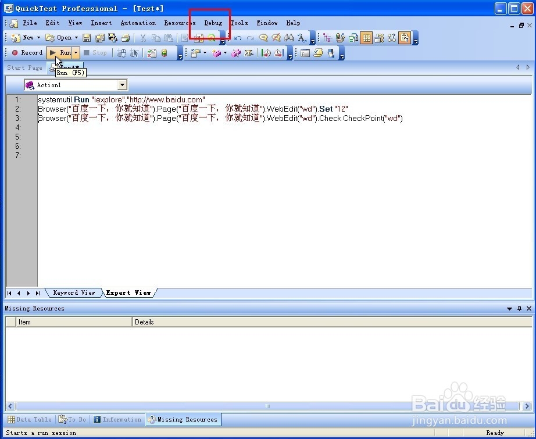Click the Print icon
Screen dimensions: 536x439
click(x=126, y=38)
